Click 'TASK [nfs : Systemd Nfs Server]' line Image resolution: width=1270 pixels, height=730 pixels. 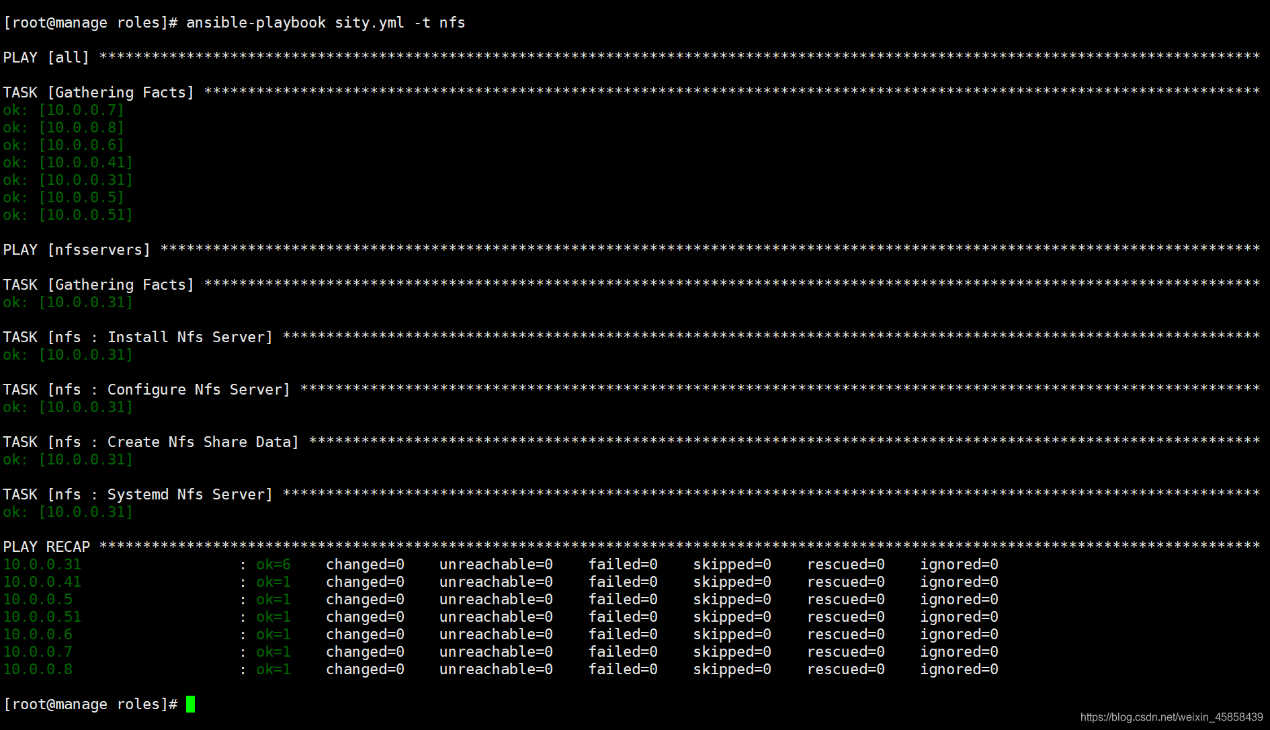click(632, 495)
